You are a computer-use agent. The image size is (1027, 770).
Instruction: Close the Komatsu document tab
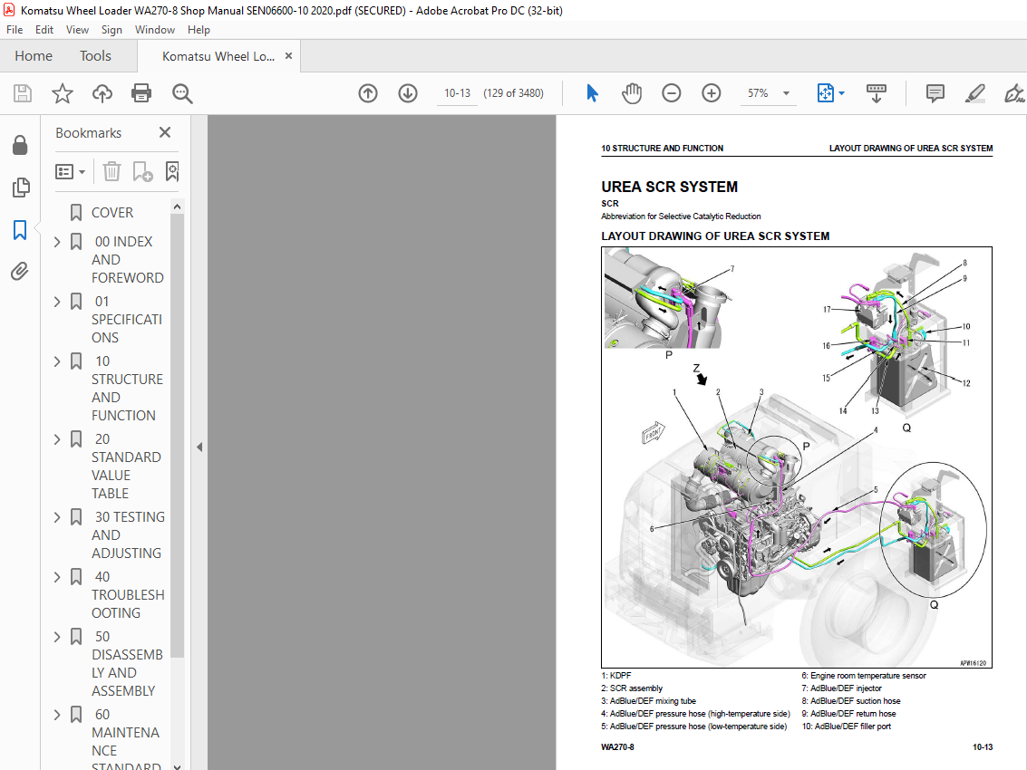click(288, 56)
